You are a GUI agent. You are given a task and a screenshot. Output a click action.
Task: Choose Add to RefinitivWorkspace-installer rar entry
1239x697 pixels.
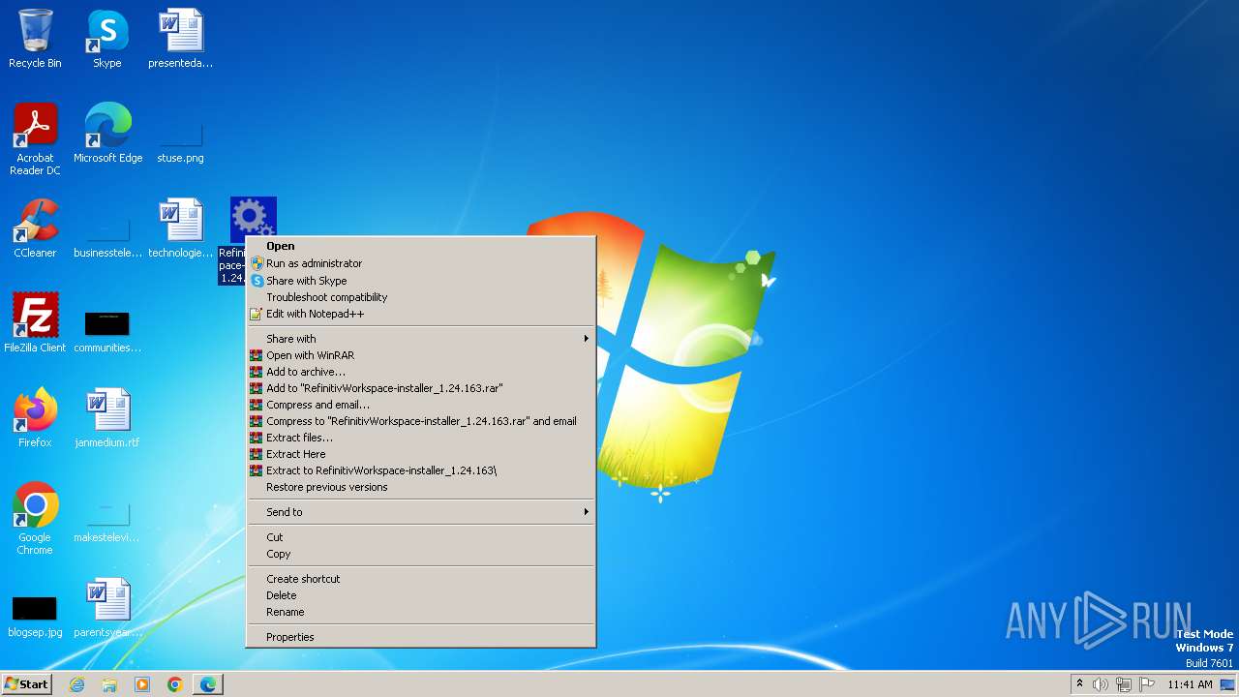click(421, 388)
